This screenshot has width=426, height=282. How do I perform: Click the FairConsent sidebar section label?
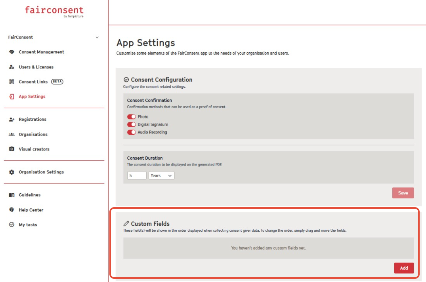[x=20, y=37]
